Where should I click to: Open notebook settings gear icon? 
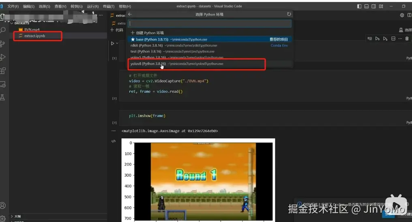click(x=402, y=15)
